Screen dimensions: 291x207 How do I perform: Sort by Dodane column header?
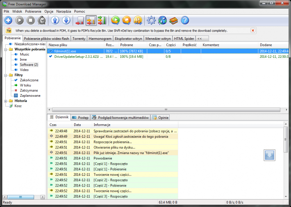pos(273,45)
